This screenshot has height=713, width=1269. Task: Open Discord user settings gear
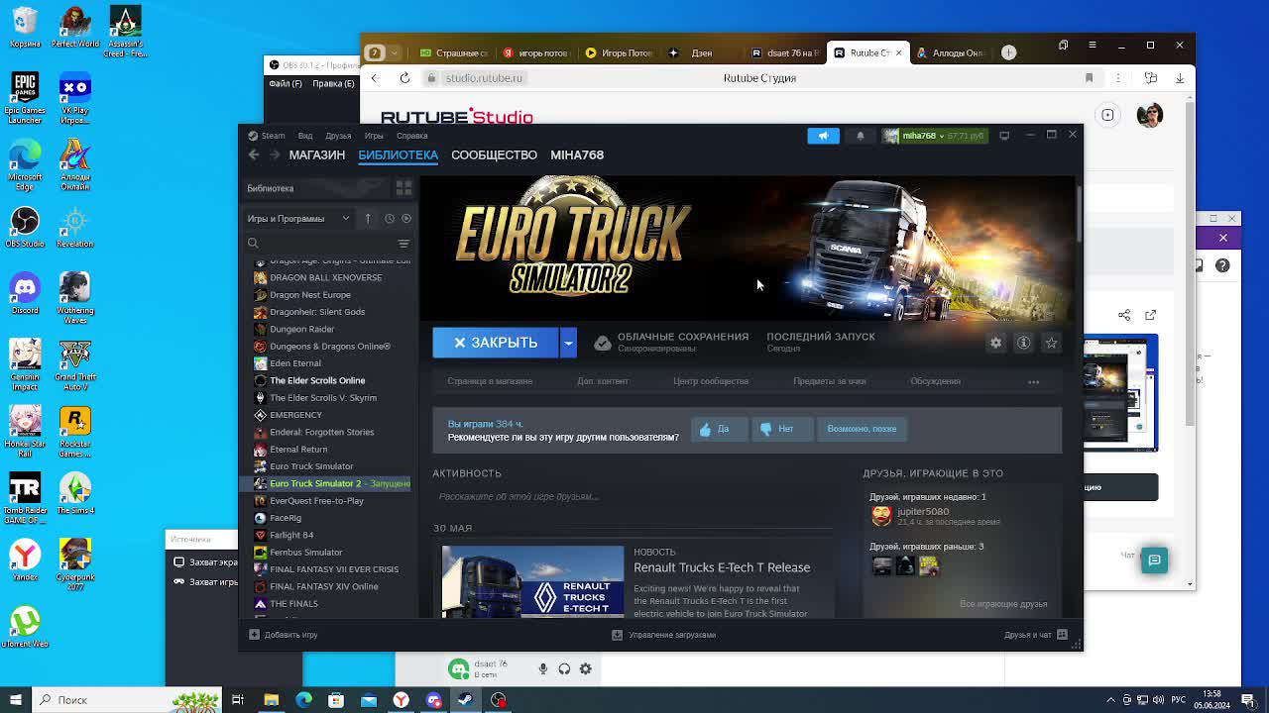(x=586, y=669)
